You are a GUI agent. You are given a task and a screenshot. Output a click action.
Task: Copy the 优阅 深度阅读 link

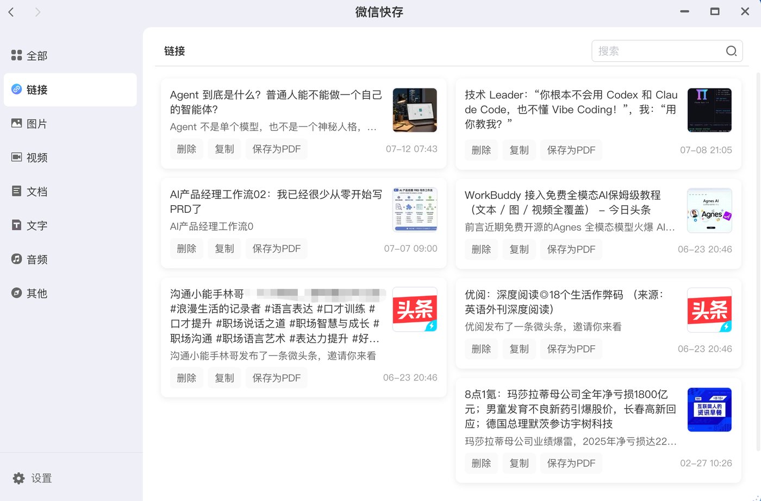[x=519, y=349]
